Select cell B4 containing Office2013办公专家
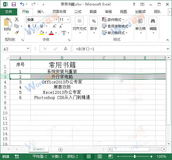 [62, 82]
